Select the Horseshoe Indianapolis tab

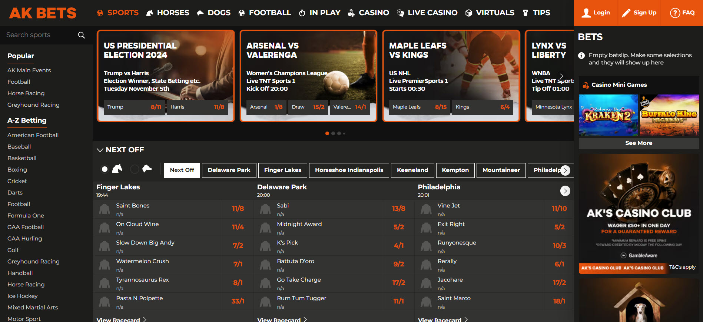coord(349,170)
